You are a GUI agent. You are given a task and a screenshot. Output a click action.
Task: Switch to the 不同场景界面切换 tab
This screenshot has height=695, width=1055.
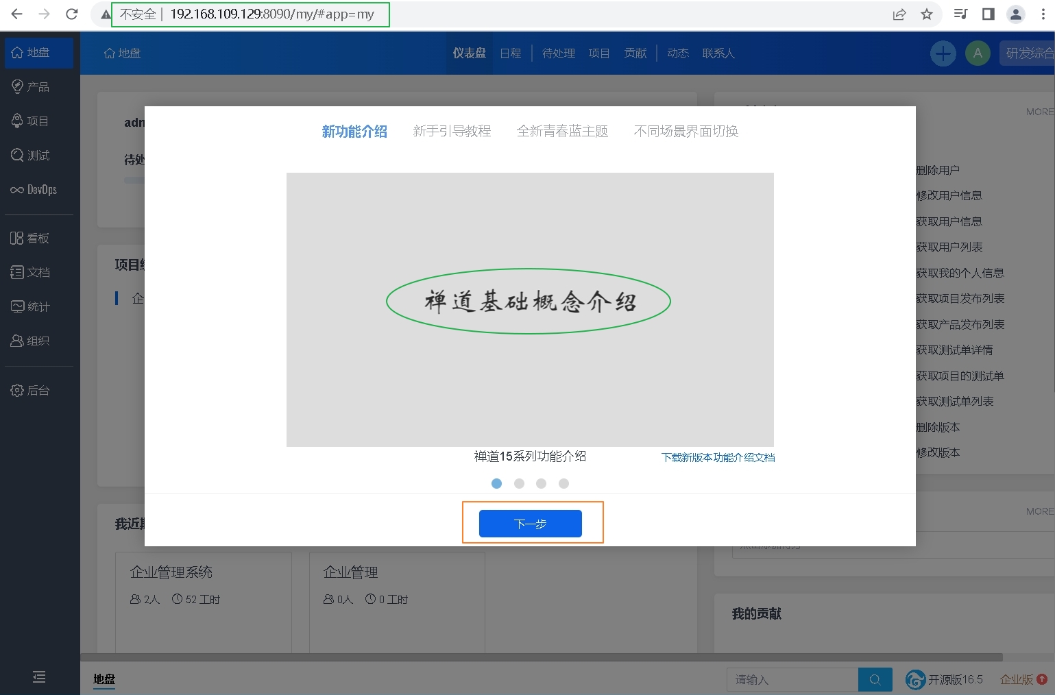[x=686, y=131]
